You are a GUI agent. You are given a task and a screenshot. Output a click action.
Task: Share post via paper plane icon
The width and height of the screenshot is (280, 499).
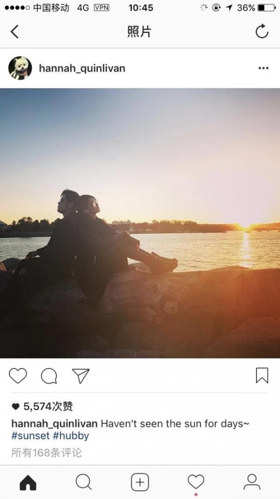[x=81, y=376]
